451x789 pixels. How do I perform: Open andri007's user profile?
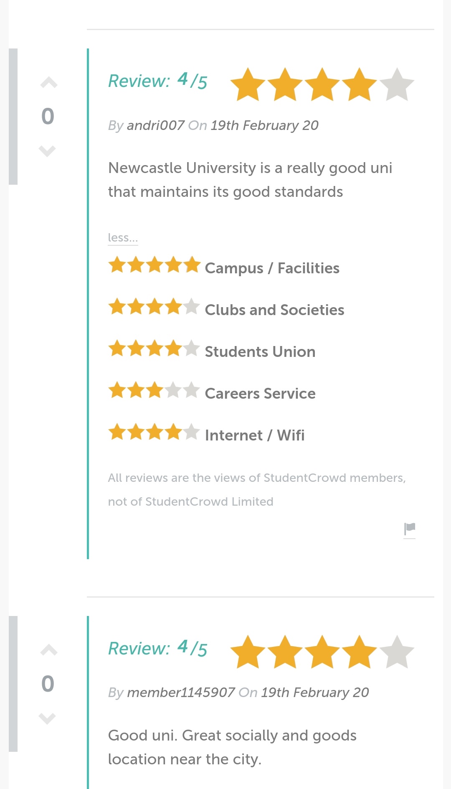[x=155, y=125]
